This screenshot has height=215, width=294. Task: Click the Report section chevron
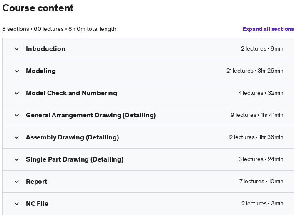point(17,182)
